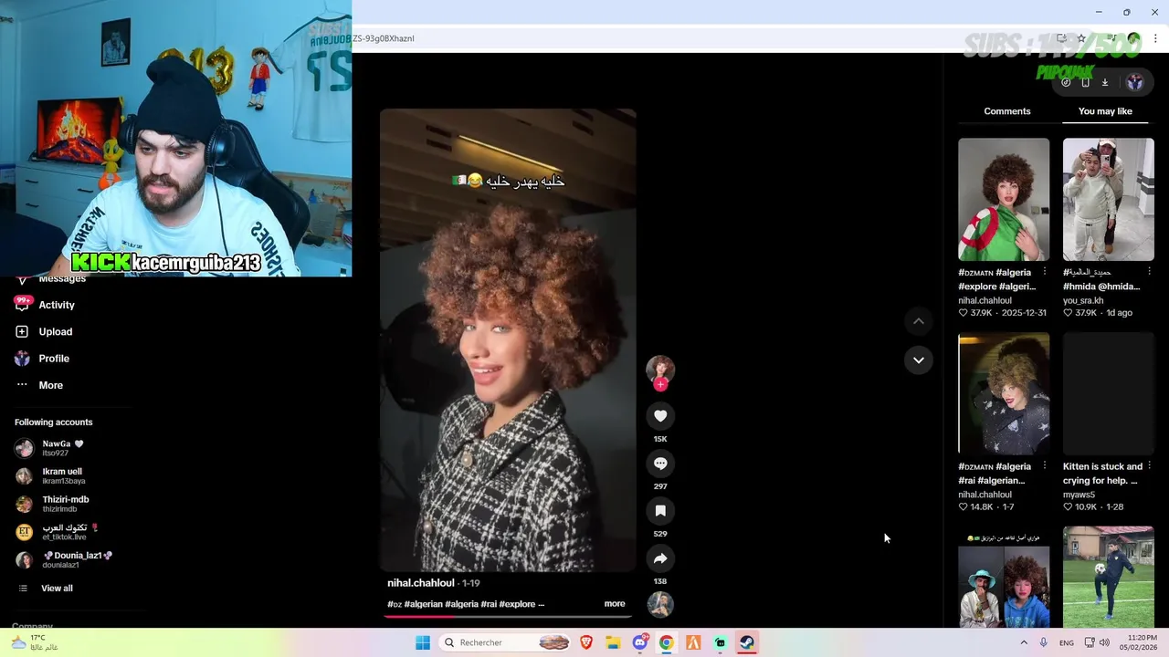Viewport: 1169px width, 657px height.
Task: Open options dots for #hmida card
Action: pos(1149,272)
